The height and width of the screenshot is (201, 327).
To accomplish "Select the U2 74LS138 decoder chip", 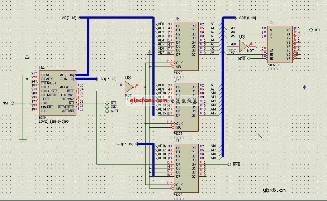I will (280, 44).
